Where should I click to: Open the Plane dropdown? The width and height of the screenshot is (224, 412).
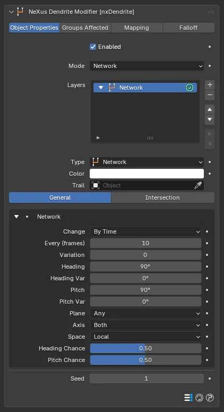pyautogui.click(x=145, y=313)
